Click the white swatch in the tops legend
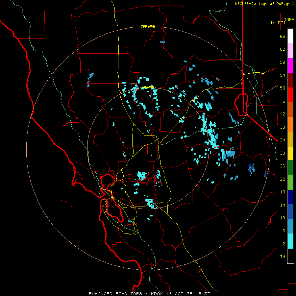 coord(290,36)
